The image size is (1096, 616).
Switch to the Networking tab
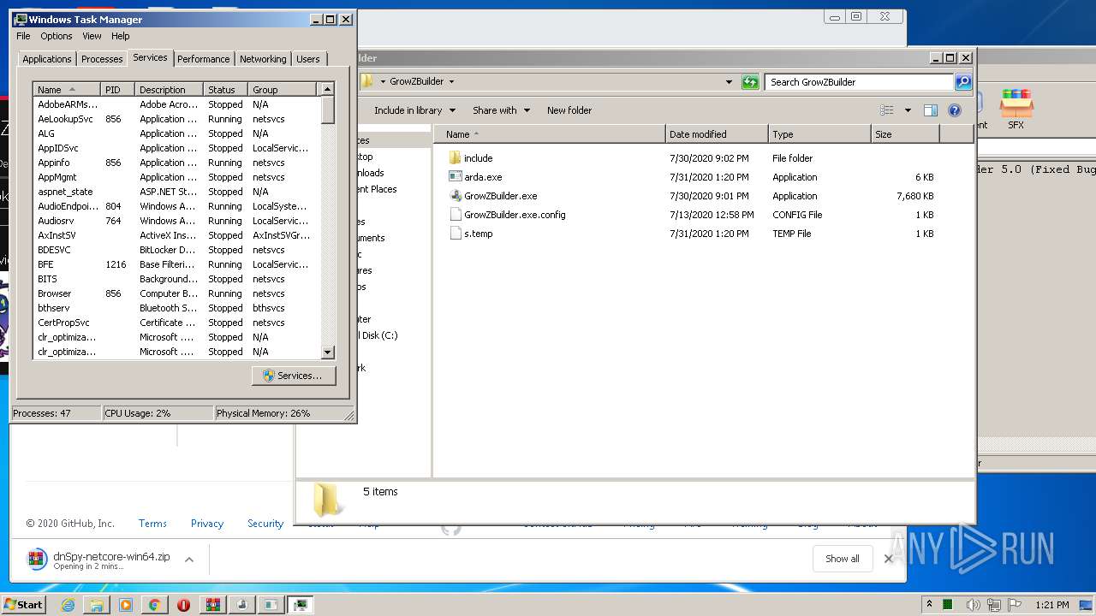263,59
